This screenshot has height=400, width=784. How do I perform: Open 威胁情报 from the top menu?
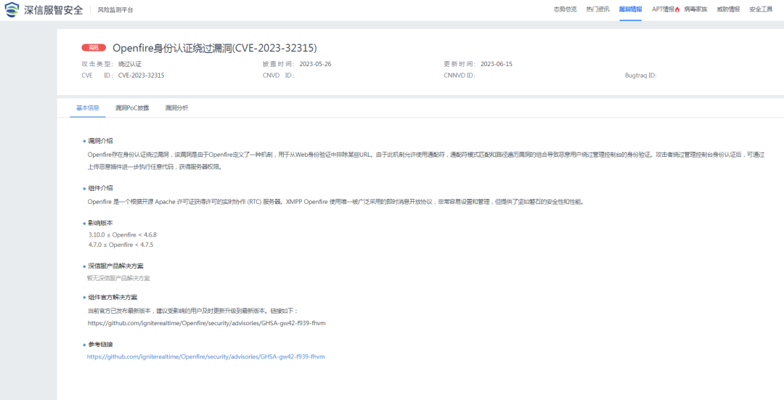click(x=728, y=9)
